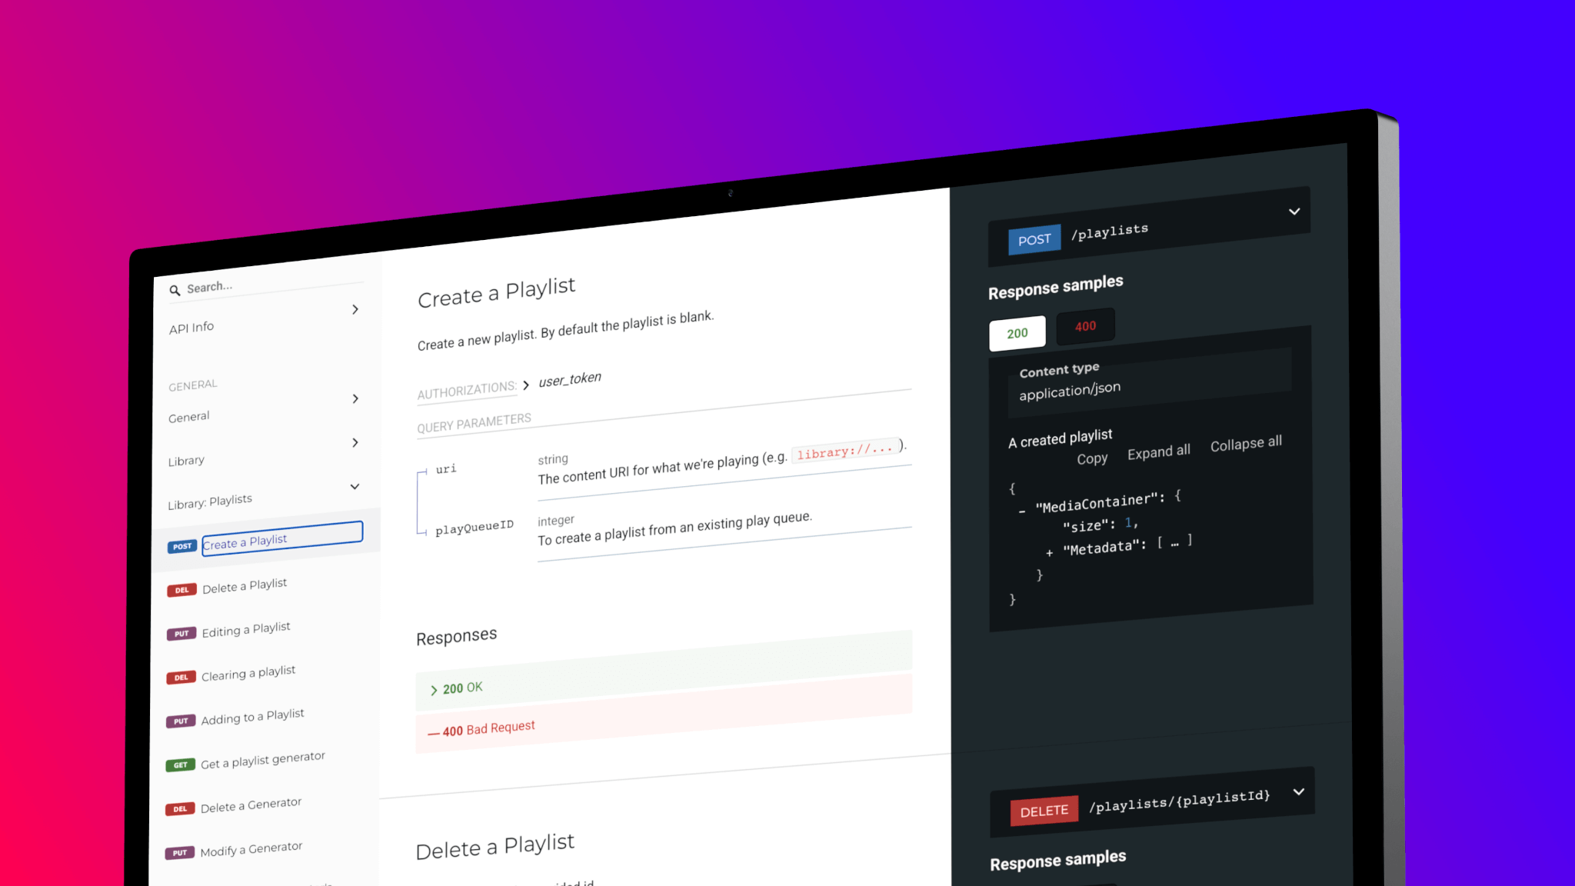Expand the General sidebar section
The width and height of the screenshot is (1575, 886).
tap(355, 398)
